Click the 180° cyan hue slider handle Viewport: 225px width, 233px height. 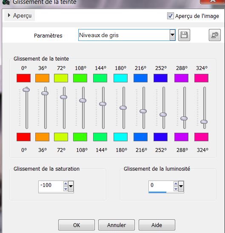[123, 108]
